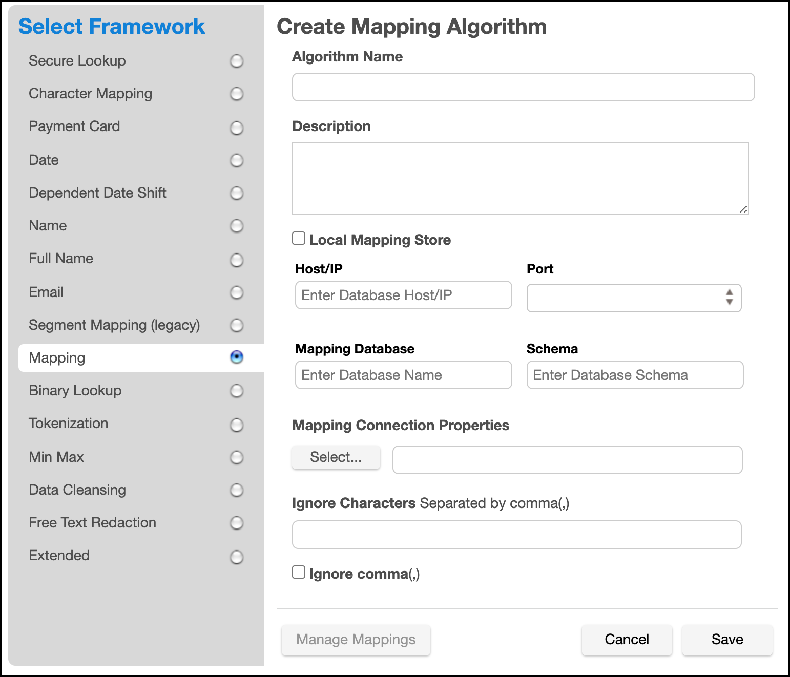
Task: Click the Port field stepper arrows
Action: (729, 297)
